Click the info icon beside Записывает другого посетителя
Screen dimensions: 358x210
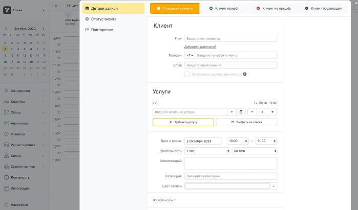pos(245,74)
